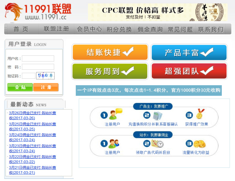Open 佣金查询 commission query
This screenshot has height=181, width=235.
click(x=150, y=29)
